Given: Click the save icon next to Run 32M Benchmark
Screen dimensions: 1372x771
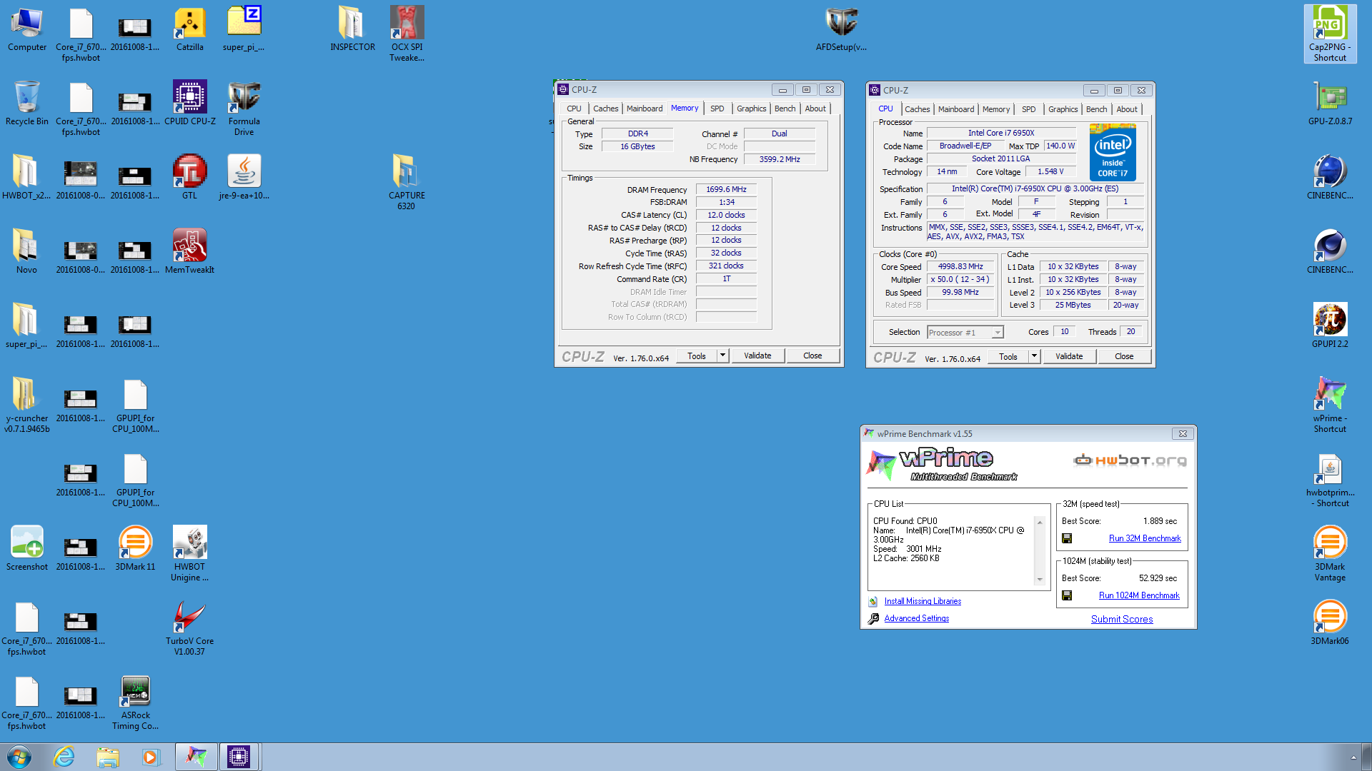Looking at the screenshot, I should tap(1067, 538).
